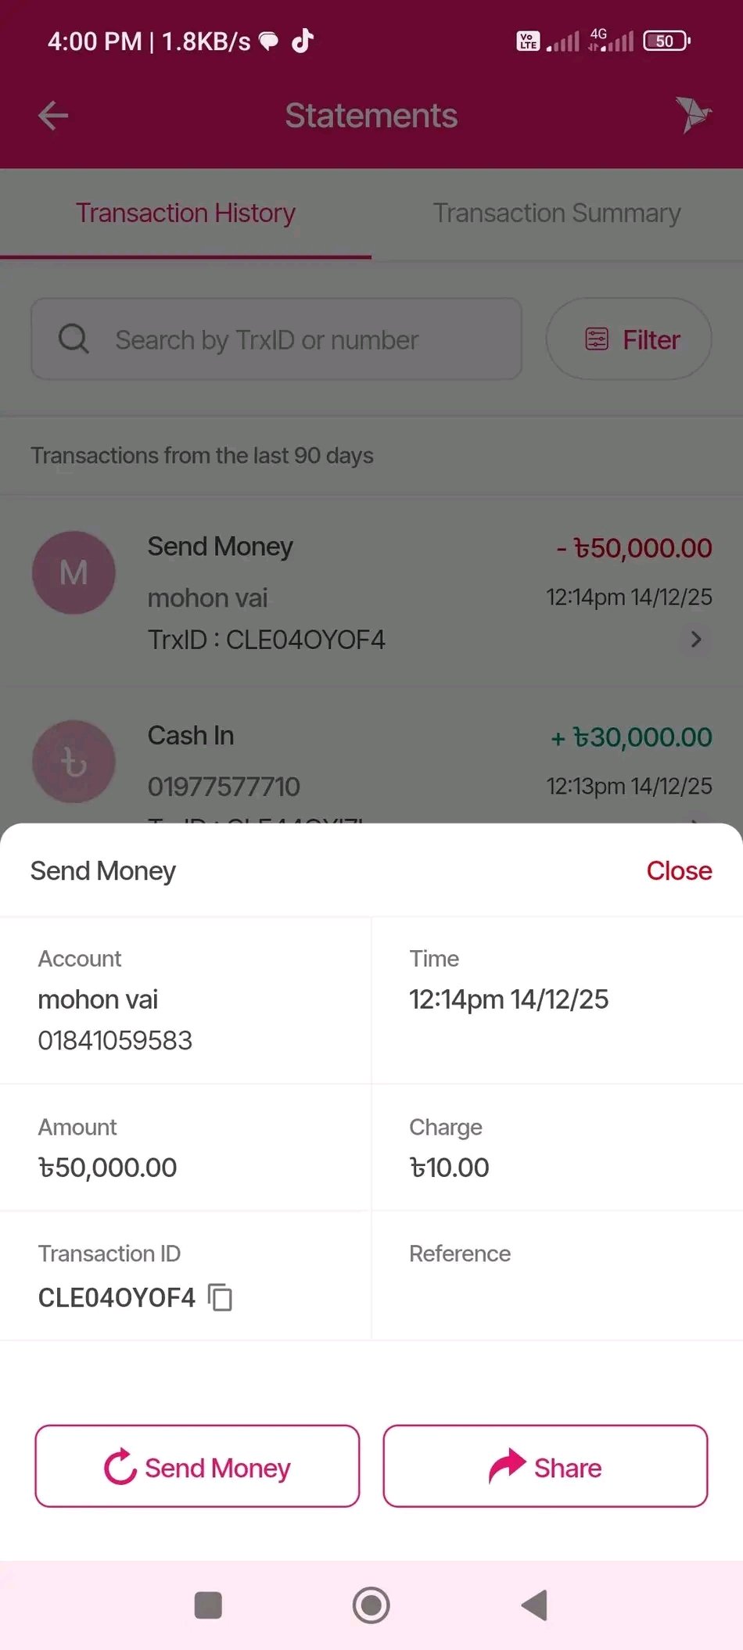Image resolution: width=743 pixels, height=1650 pixels.
Task: Share the transaction receipt
Action: (545, 1467)
